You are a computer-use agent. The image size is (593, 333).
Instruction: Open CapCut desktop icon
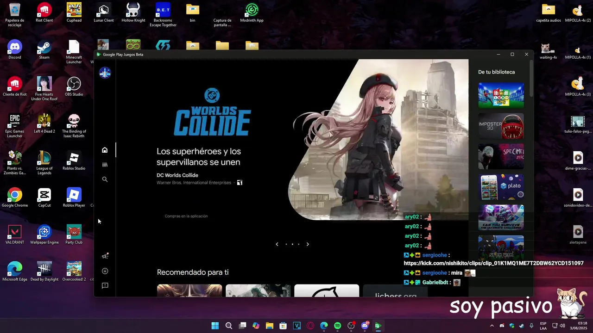pos(44,198)
